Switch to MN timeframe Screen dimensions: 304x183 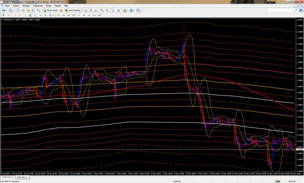(99, 15)
